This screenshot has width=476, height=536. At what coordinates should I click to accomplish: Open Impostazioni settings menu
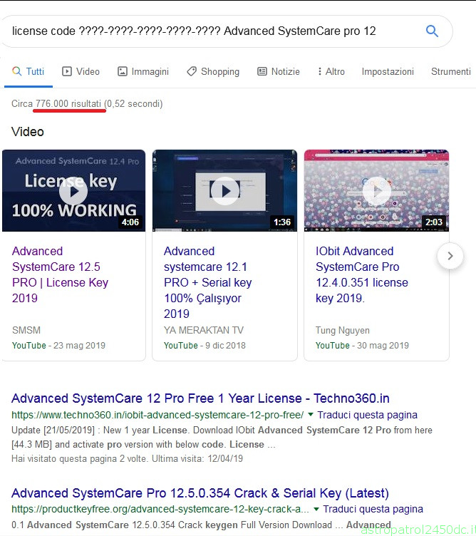point(388,71)
